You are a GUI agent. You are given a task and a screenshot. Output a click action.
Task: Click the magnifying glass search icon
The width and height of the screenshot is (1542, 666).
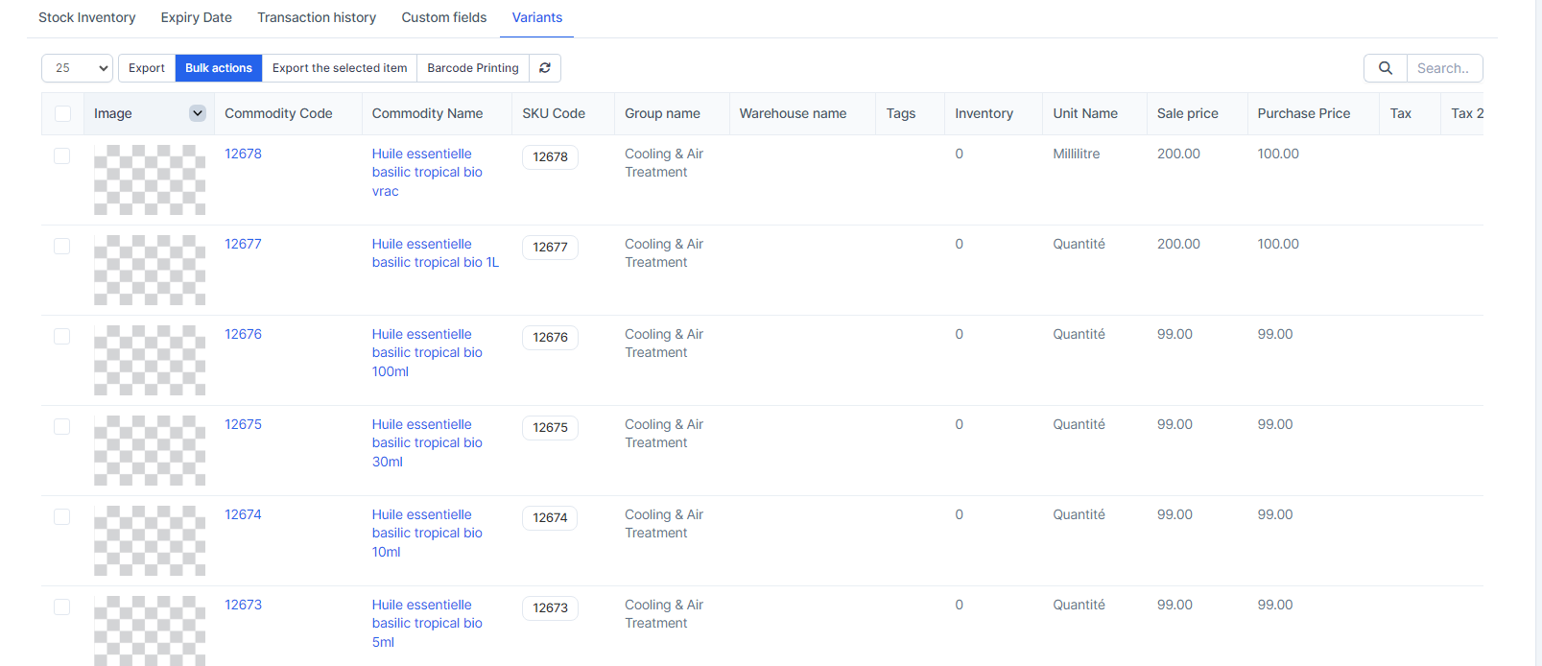tap(1385, 68)
